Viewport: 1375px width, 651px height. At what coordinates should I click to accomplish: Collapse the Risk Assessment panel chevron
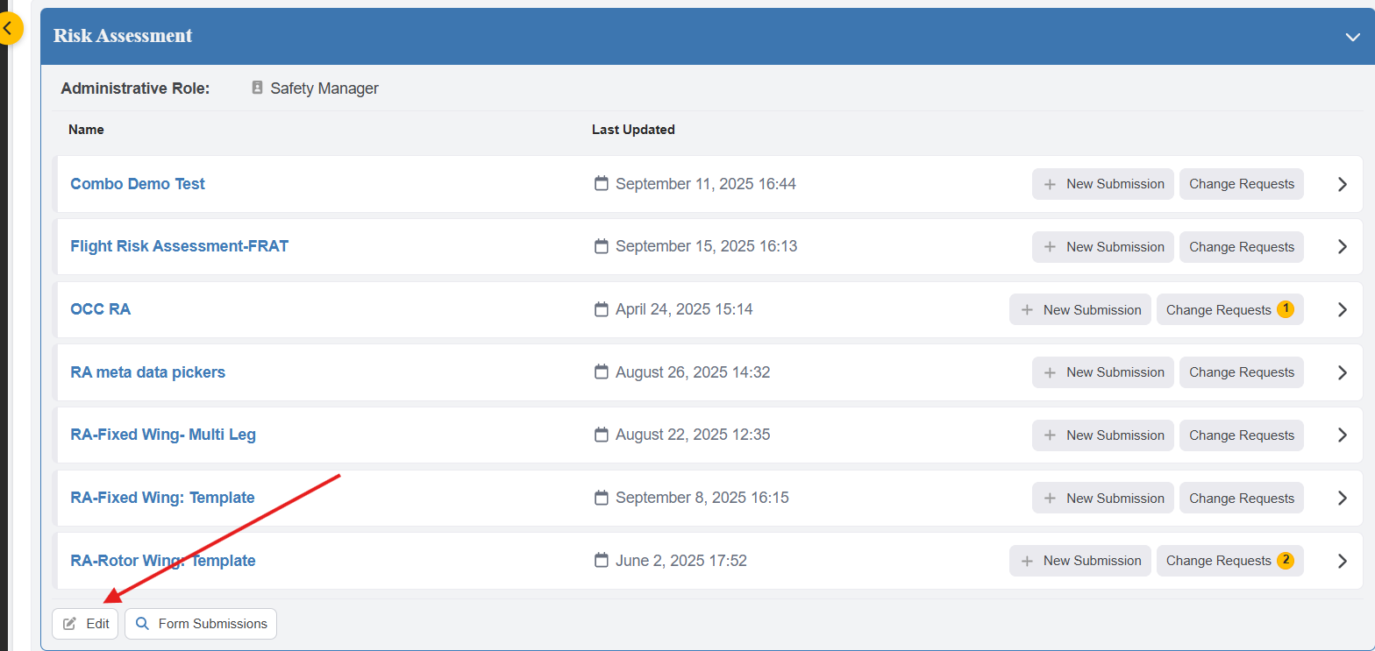(x=1352, y=37)
